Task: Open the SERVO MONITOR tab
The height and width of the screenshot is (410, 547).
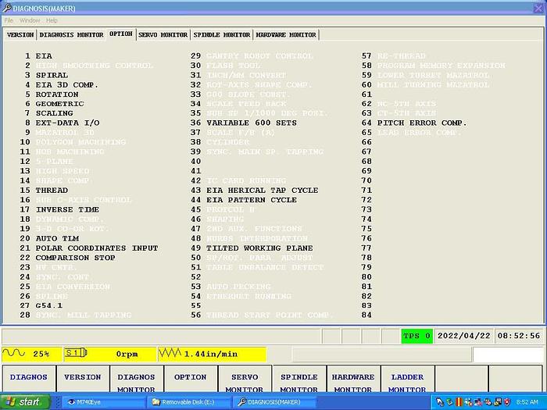Action: point(163,35)
